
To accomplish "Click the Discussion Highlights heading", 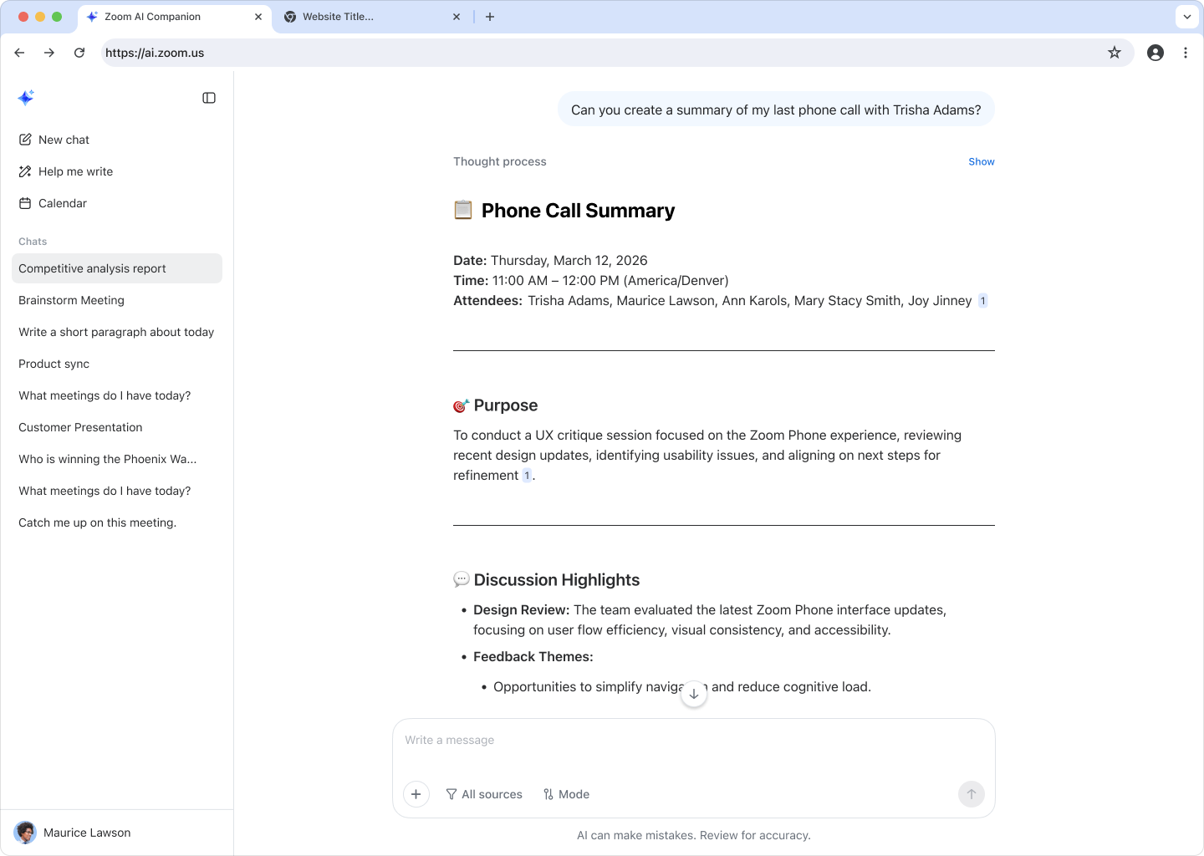I will pos(557,580).
